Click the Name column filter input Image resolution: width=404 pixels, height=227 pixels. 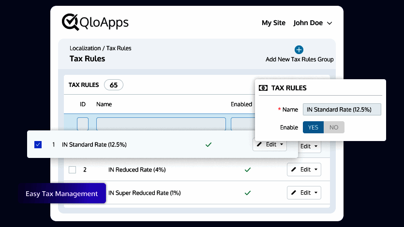pyautogui.click(x=161, y=124)
